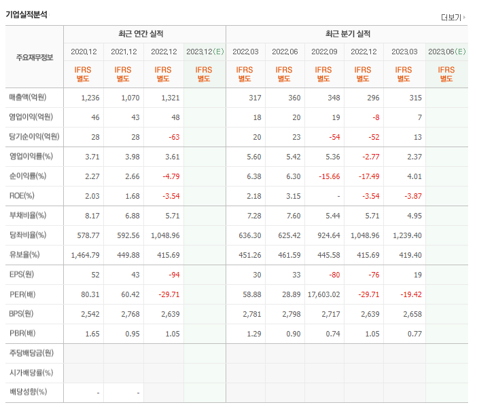Click the -54 net income value

[334, 137]
